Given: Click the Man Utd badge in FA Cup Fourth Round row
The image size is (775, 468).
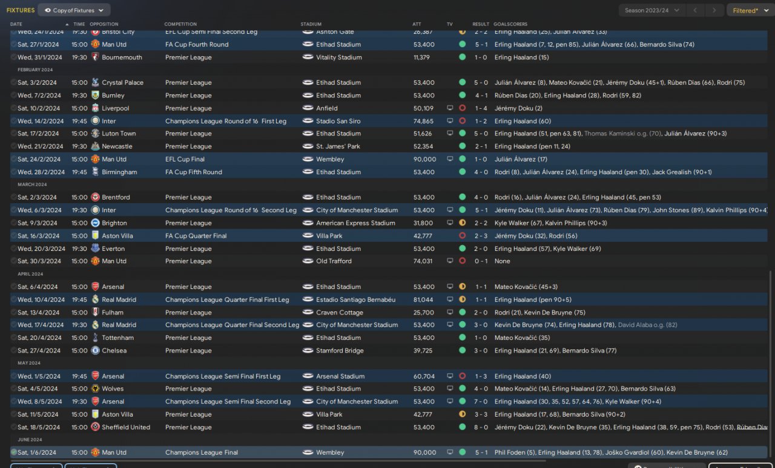Looking at the screenshot, I should pos(95,45).
